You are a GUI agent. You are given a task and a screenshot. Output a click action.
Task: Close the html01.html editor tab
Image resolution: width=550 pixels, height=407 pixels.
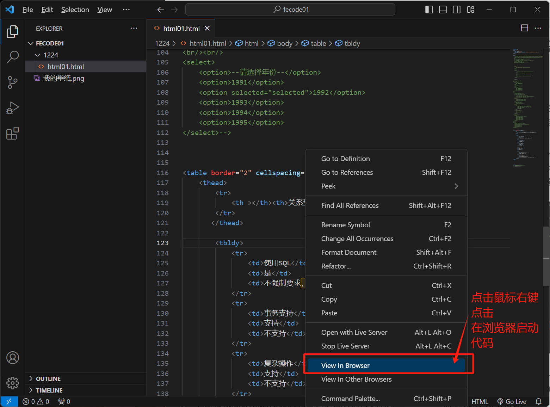207,28
